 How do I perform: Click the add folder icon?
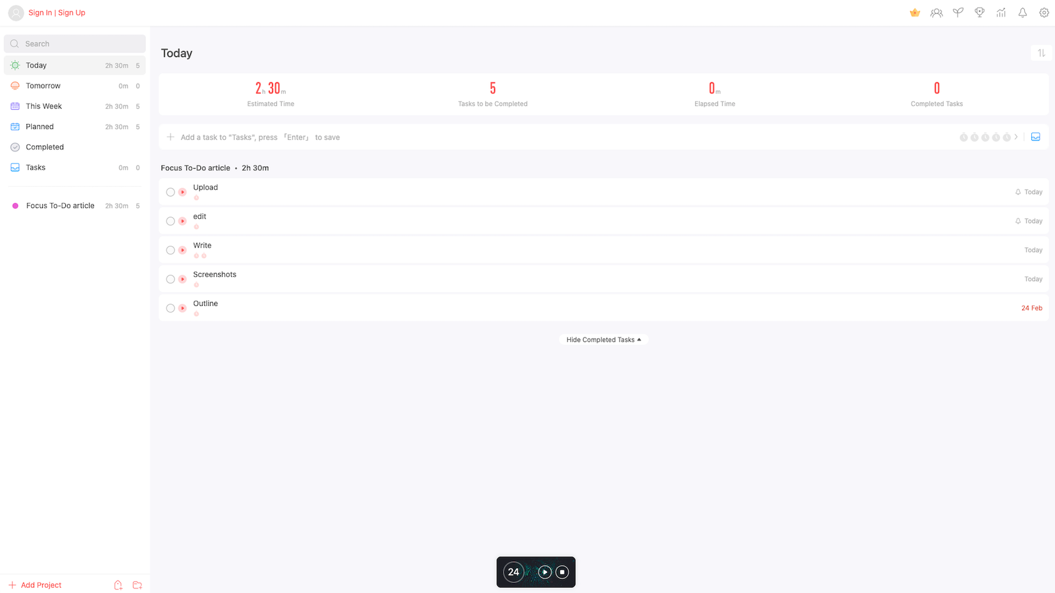coord(137,585)
